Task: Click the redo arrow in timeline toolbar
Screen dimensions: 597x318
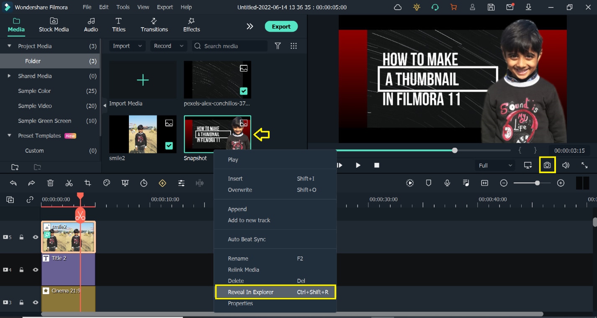Action: coord(31,183)
